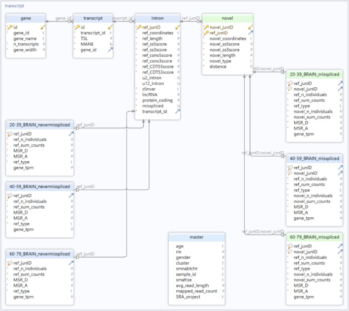Select the foreign key arrow beside intron transcript_id
Viewport: 349px width, 311px height.
coord(178,111)
